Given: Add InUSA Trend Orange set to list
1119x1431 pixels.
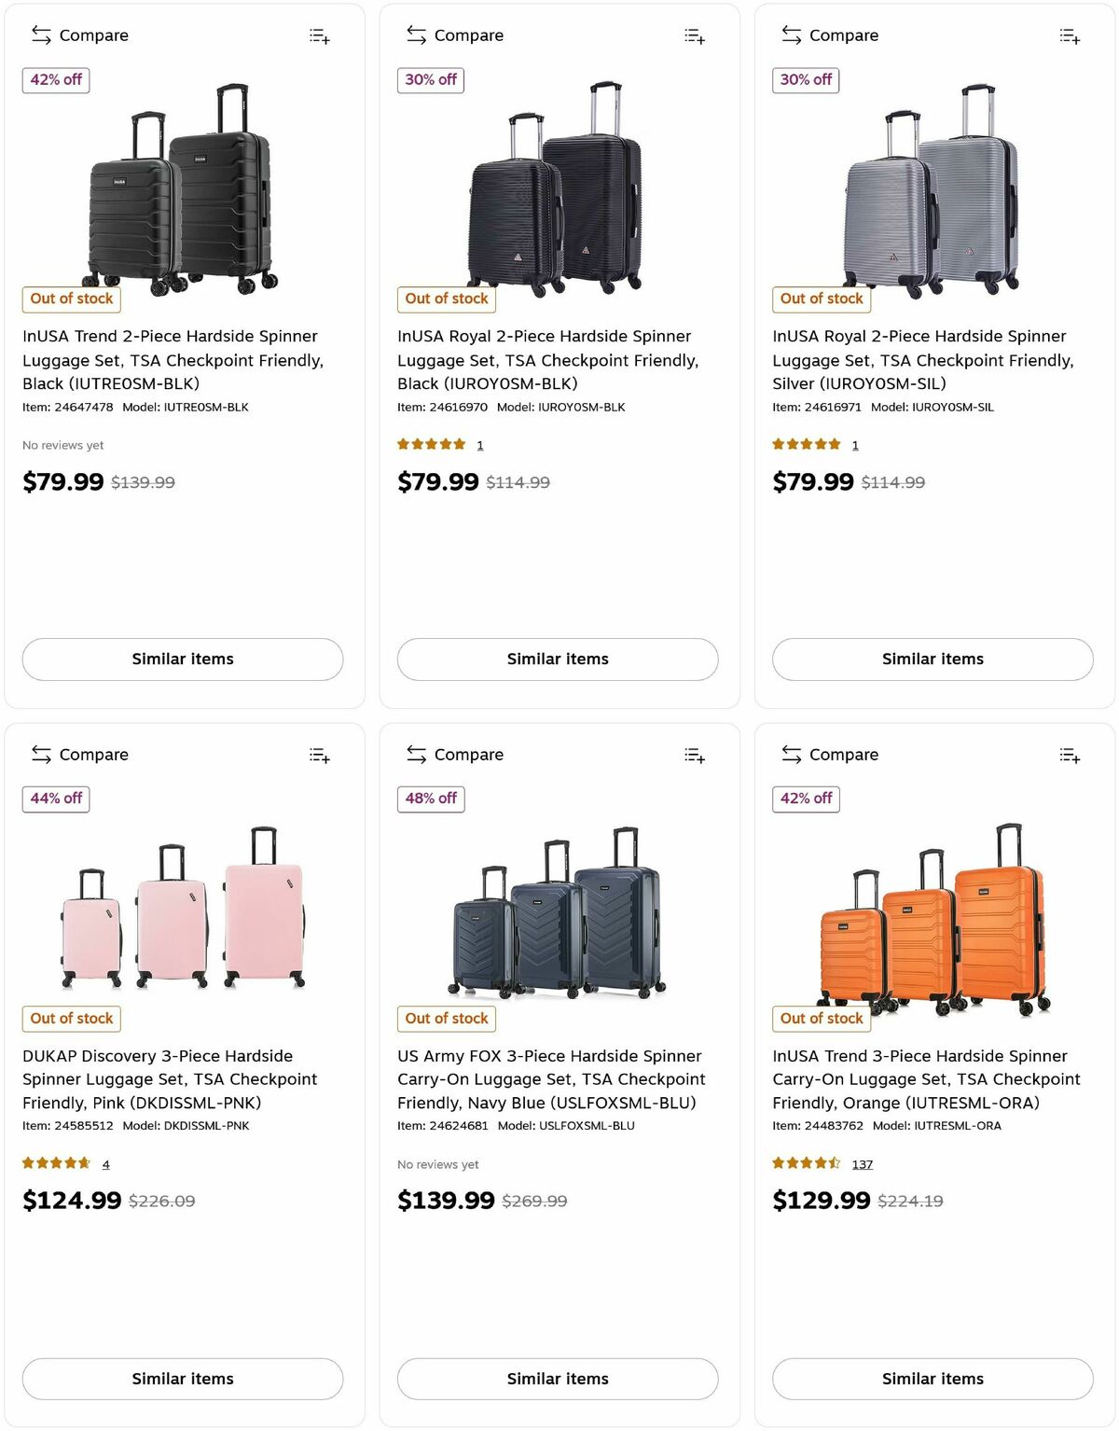Looking at the screenshot, I should click(x=1070, y=756).
